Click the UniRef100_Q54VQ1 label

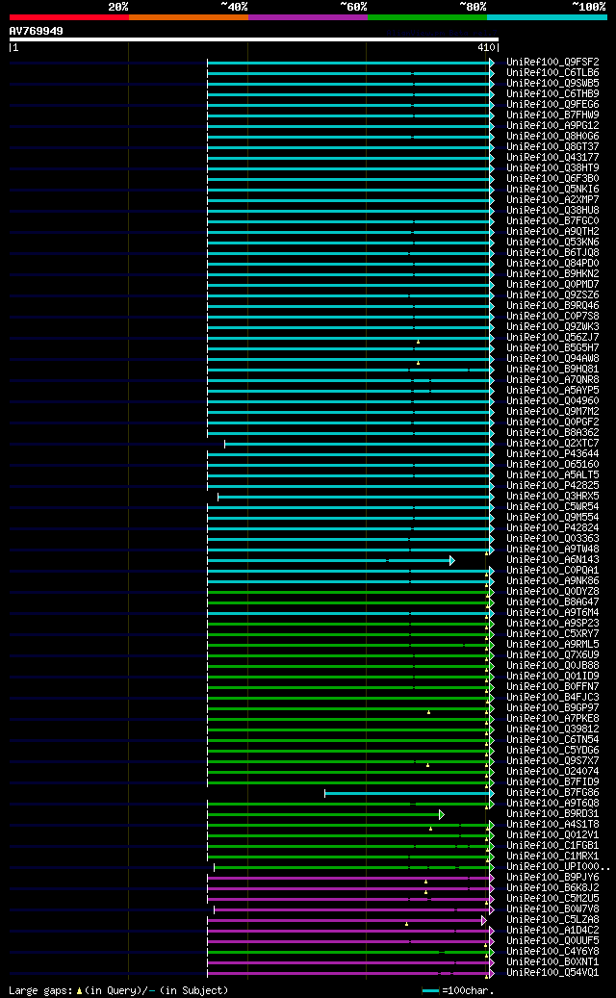[x=552, y=973]
